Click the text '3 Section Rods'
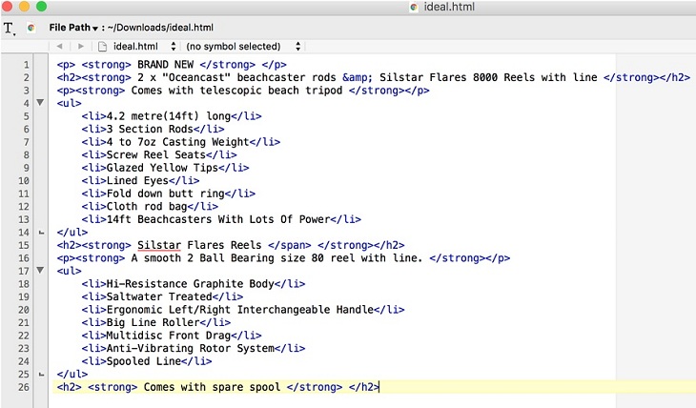 150,130
